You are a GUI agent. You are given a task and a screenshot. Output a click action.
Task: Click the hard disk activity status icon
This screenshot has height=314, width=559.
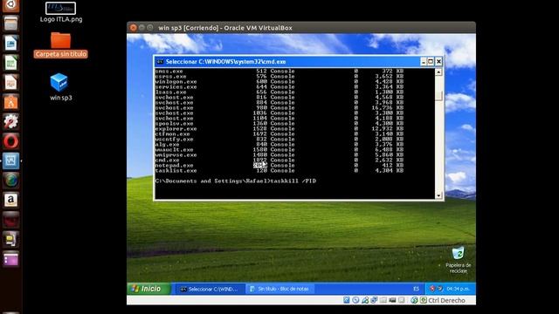(347, 300)
